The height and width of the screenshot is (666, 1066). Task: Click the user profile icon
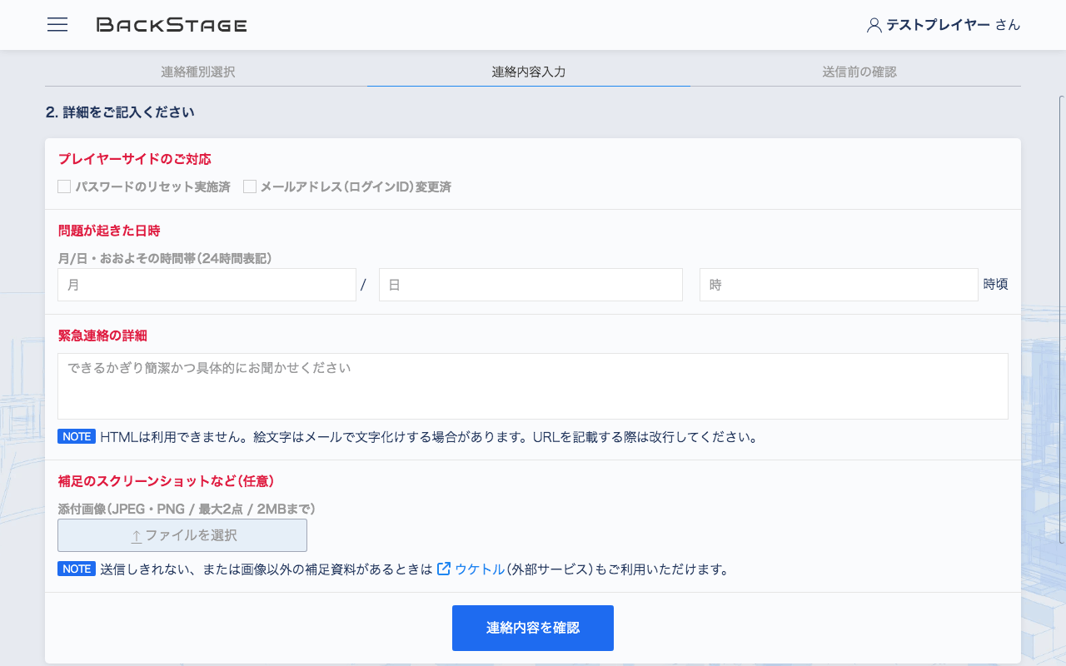coord(874,25)
